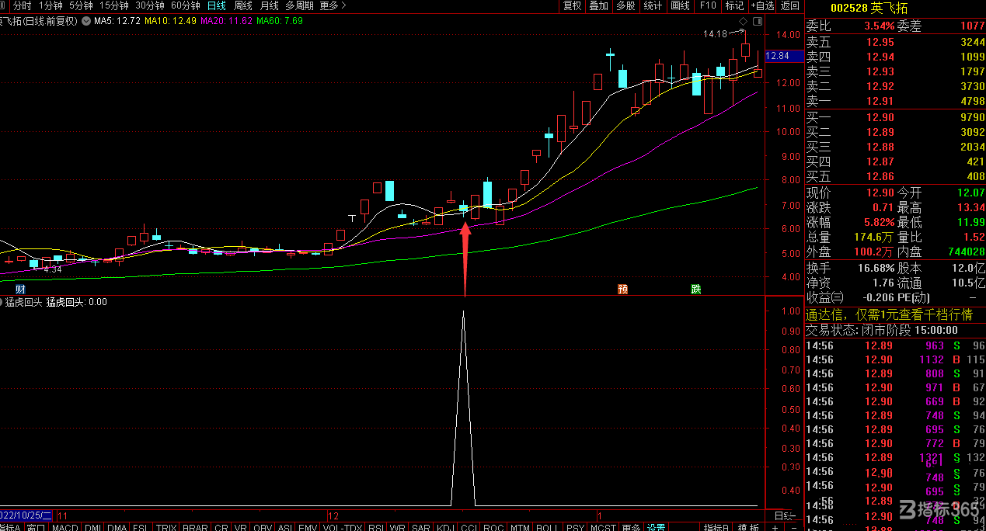Select the CR indicator tab

point(221,527)
